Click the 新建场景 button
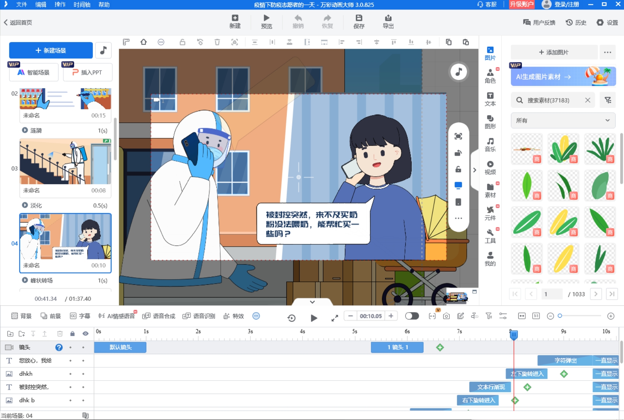 (x=51, y=50)
